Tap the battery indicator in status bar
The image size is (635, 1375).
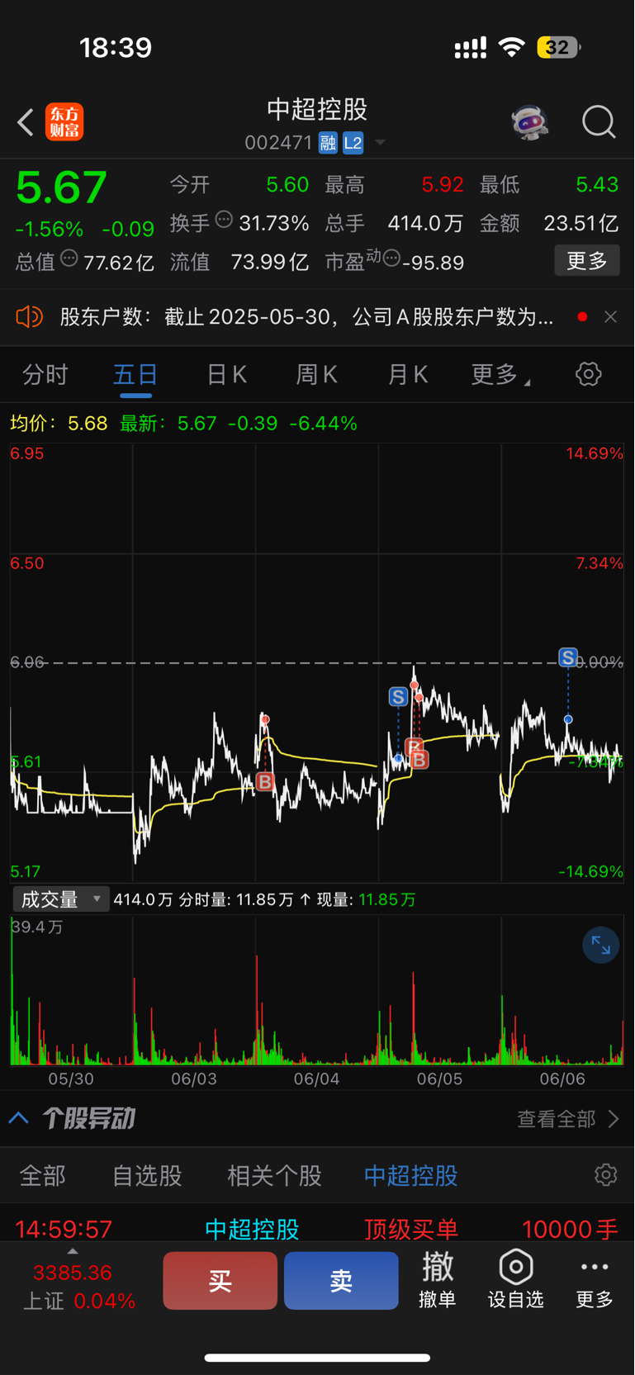pyautogui.click(x=559, y=47)
